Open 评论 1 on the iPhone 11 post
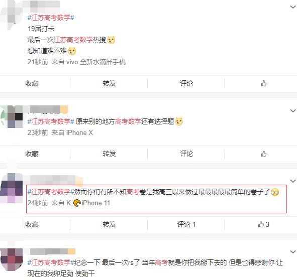297x280 pixels. (186, 224)
